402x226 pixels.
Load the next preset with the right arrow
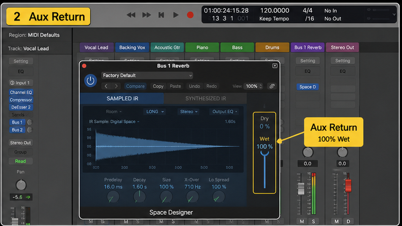click(116, 86)
